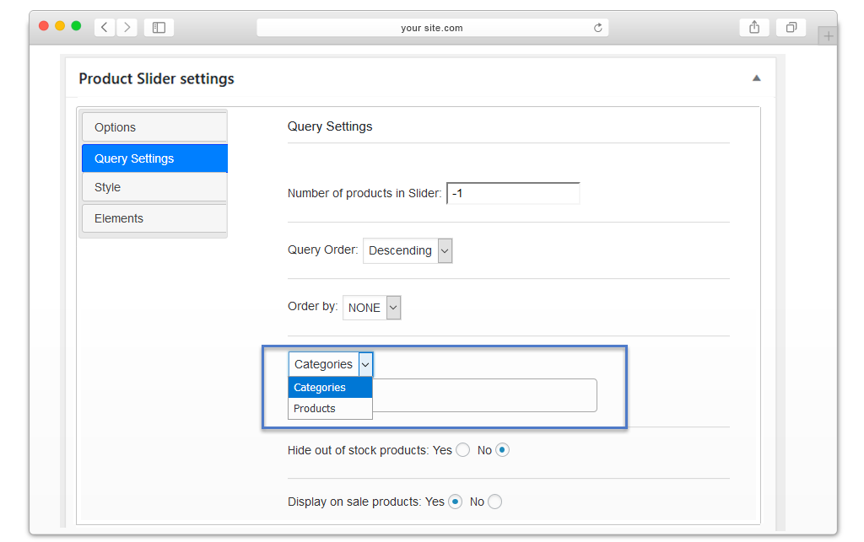Viewport: 864px width, 542px height.
Task: Click the Categories dropdown box
Action: pyautogui.click(x=331, y=364)
